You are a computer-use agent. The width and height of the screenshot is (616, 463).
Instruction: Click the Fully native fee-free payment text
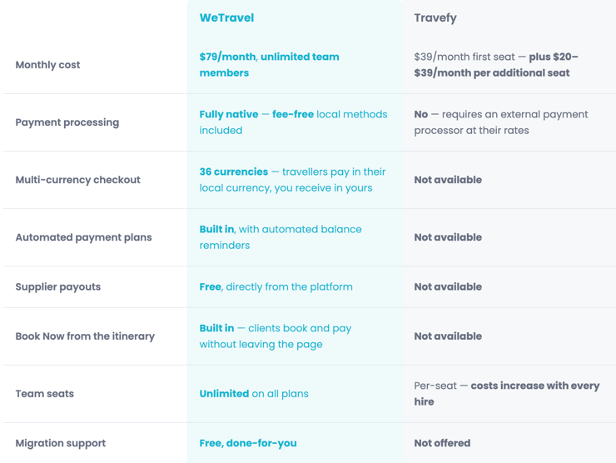coord(293,122)
